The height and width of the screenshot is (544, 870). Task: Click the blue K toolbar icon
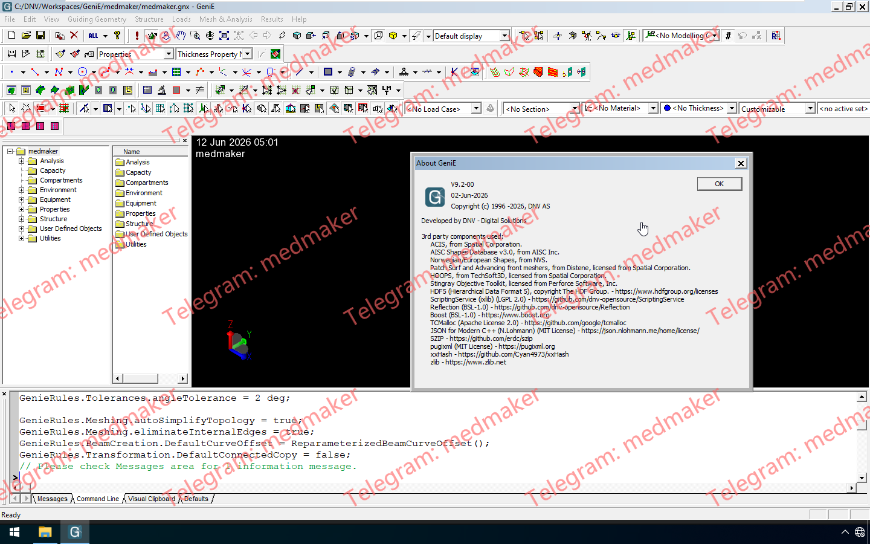click(454, 72)
